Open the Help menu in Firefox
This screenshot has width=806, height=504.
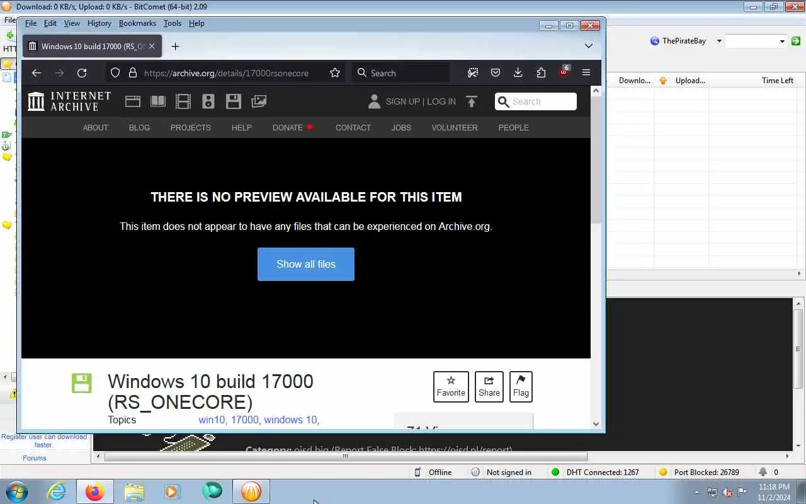pyautogui.click(x=196, y=23)
